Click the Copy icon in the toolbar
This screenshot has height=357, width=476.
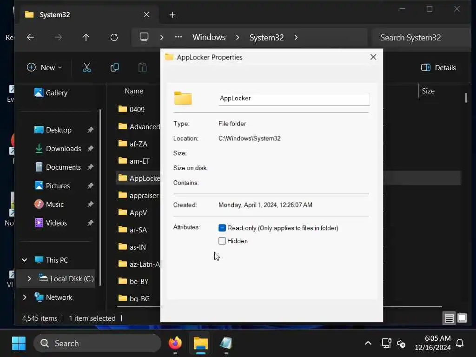click(115, 68)
